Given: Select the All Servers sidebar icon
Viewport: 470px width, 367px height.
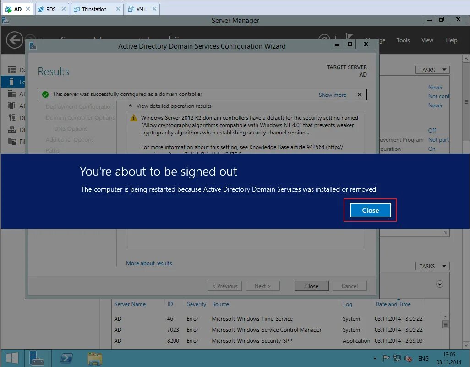Looking at the screenshot, I should click(12, 94).
